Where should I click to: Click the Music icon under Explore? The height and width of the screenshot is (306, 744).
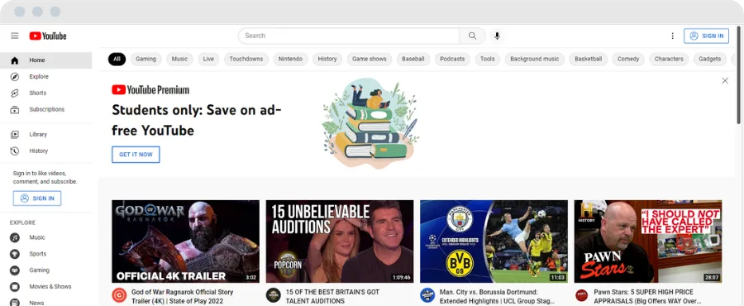point(15,237)
